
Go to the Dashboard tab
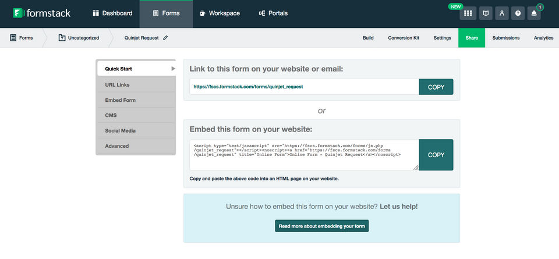click(x=112, y=13)
